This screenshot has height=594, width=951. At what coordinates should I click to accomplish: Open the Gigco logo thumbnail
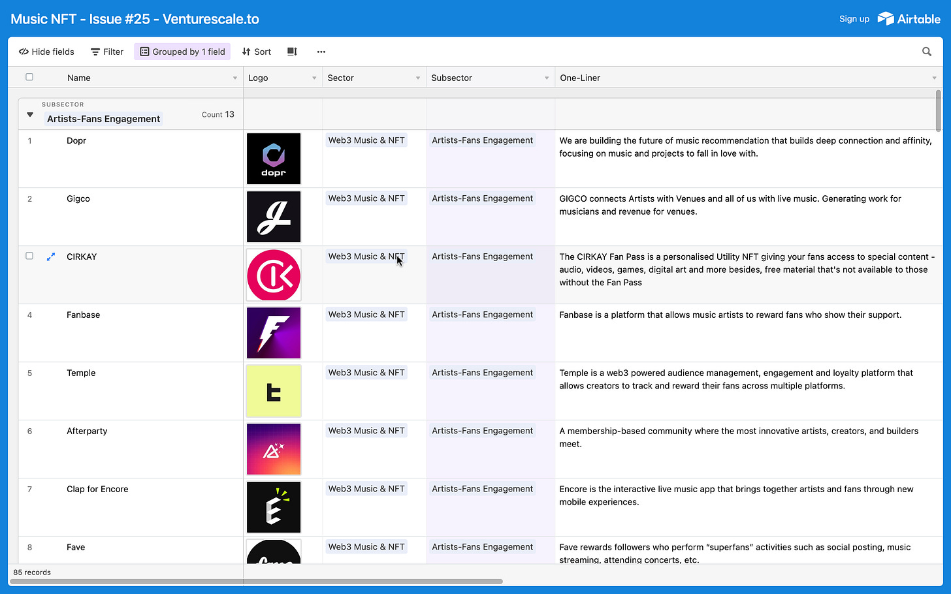(x=274, y=217)
